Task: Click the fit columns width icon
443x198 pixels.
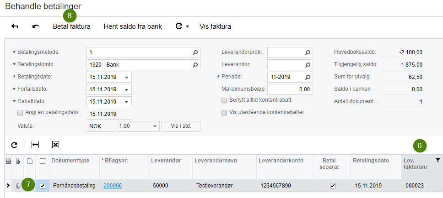Action: (35, 145)
